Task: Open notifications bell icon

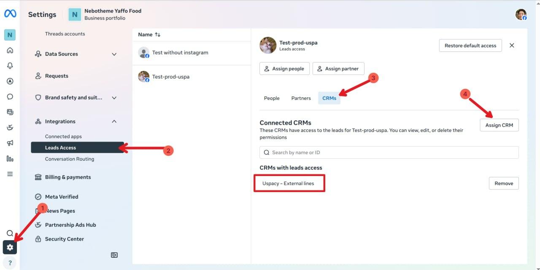Action: [x=10, y=66]
